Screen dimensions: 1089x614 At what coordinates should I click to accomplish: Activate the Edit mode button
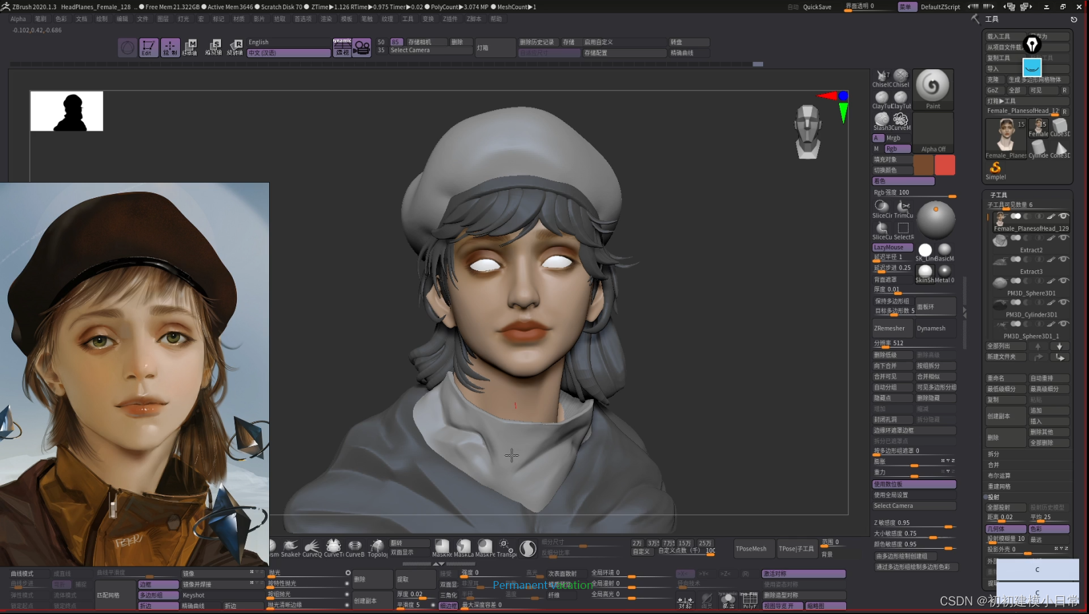pyautogui.click(x=148, y=47)
